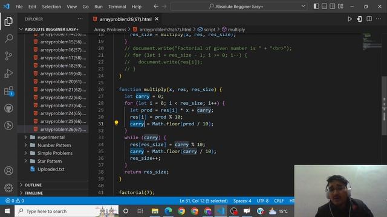387x217 pixels.
Task: Open the Terminal menu
Action: 117,7
